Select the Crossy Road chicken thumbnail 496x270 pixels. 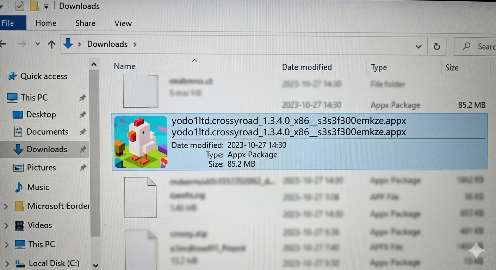tap(141, 142)
